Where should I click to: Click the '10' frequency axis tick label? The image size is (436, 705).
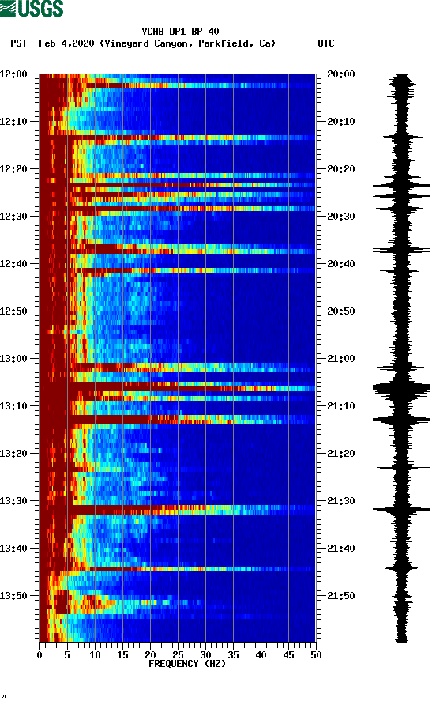(x=95, y=655)
